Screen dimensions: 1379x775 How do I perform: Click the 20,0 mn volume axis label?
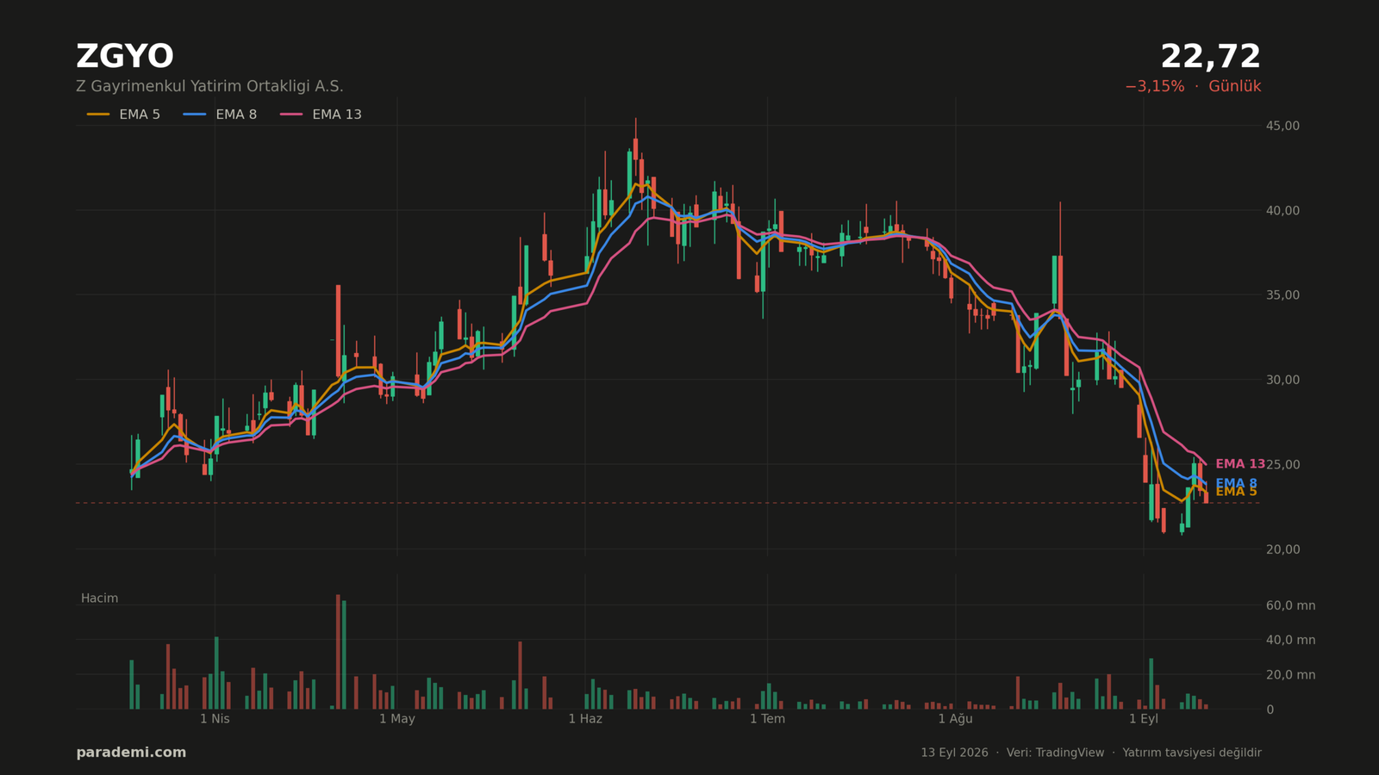[x=1290, y=675]
